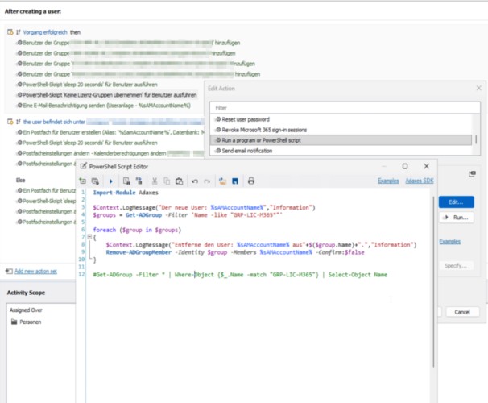Run the script with the play icon

(111, 181)
